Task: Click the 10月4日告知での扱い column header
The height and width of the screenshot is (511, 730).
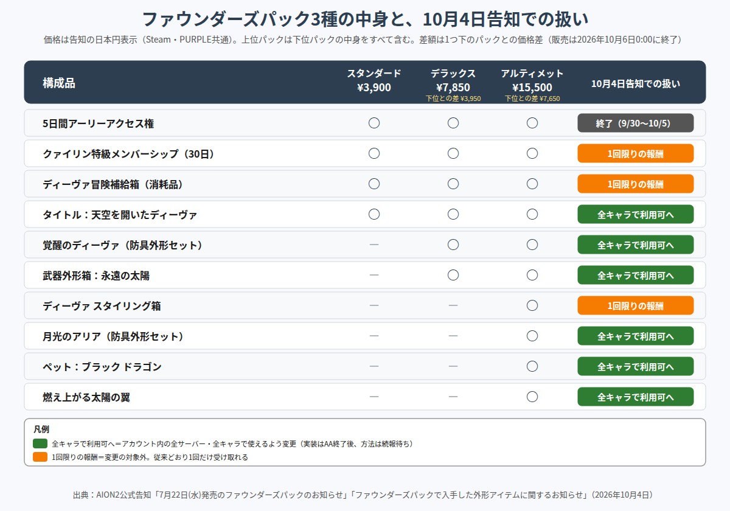Action: coord(636,84)
